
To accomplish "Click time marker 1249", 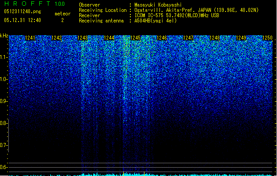I will click(x=241, y=38).
